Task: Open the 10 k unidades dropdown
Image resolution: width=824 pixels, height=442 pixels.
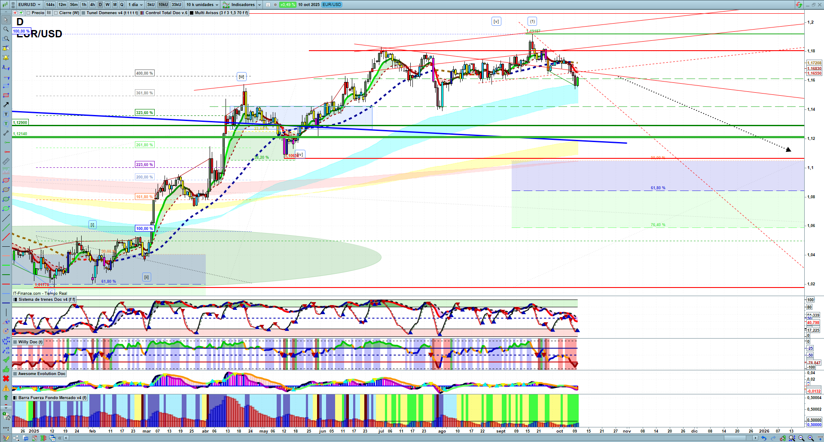Action: coord(202,5)
